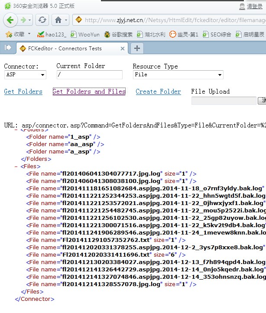This screenshot has width=266, height=313.
Task: Click the site icon in the address bar
Action: point(78,20)
